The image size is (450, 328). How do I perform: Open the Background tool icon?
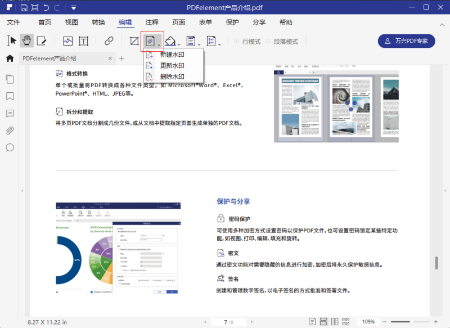172,41
